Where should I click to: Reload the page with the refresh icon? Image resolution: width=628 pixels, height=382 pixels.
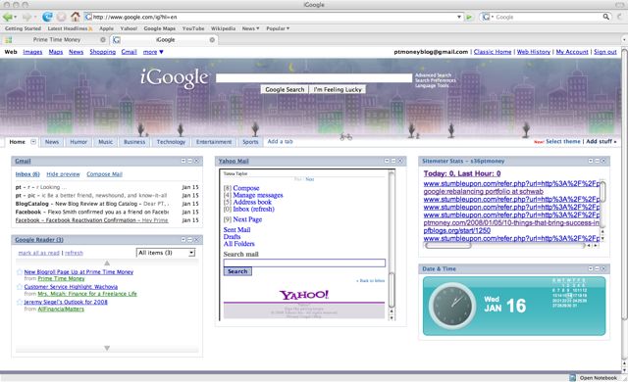tap(47, 17)
